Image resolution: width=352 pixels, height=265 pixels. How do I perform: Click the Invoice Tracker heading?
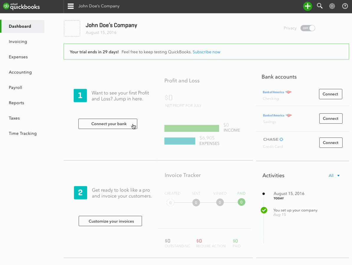tap(183, 175)
